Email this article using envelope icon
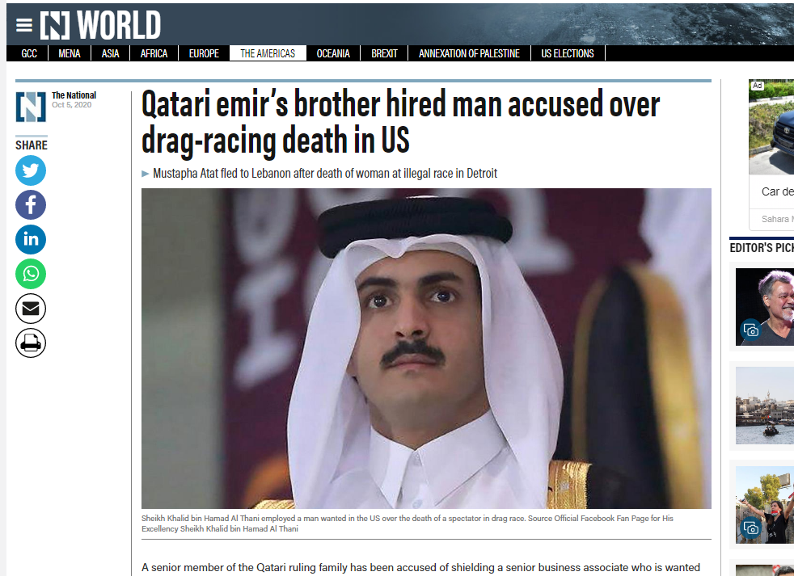794x576 pixels. [x=31, y=309]
